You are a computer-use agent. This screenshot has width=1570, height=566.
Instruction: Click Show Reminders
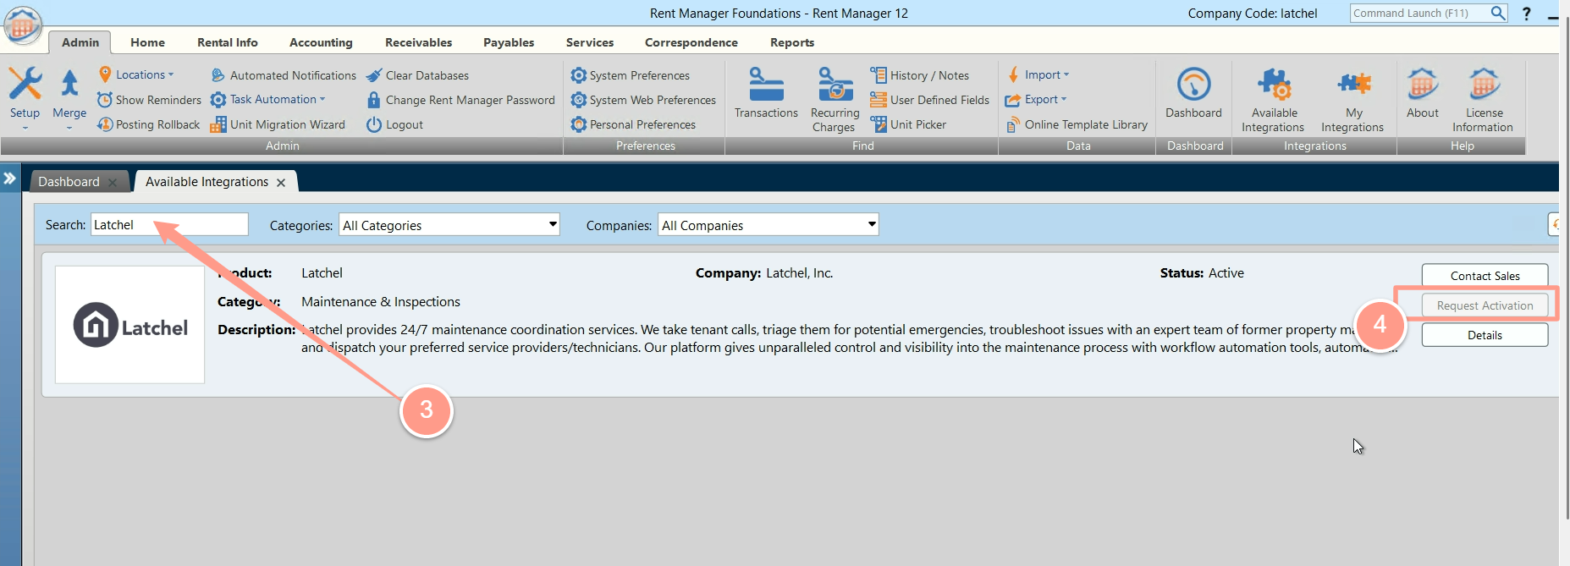pyautogui.click(x=149, y=100)
